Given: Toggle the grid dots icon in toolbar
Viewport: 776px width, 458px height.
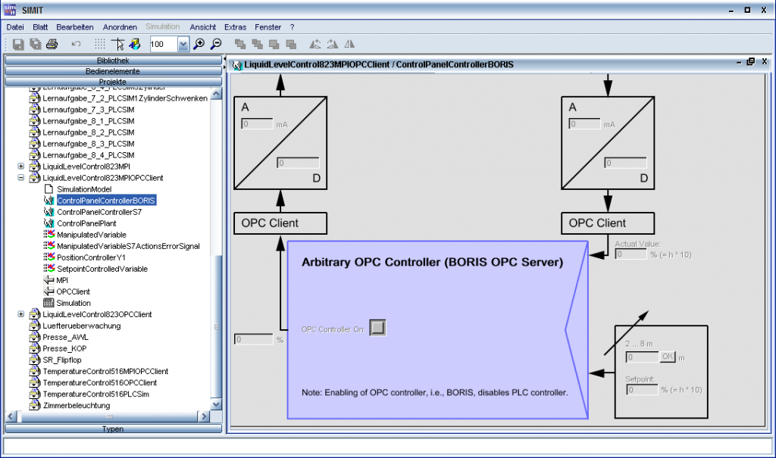Looking at the screenshot, I should (100, 45).
